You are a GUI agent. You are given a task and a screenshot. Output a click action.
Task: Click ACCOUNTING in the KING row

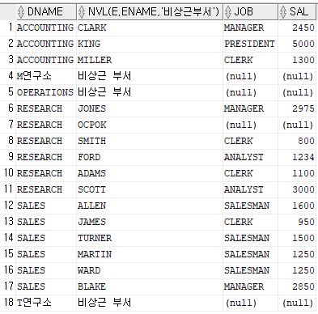tap(45, 44)
